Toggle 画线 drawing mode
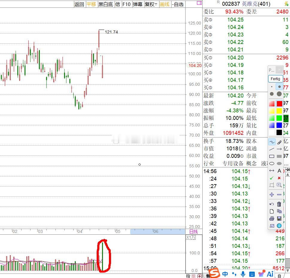Viewport: 290px width, 278px height. click(x=164, y=4)
